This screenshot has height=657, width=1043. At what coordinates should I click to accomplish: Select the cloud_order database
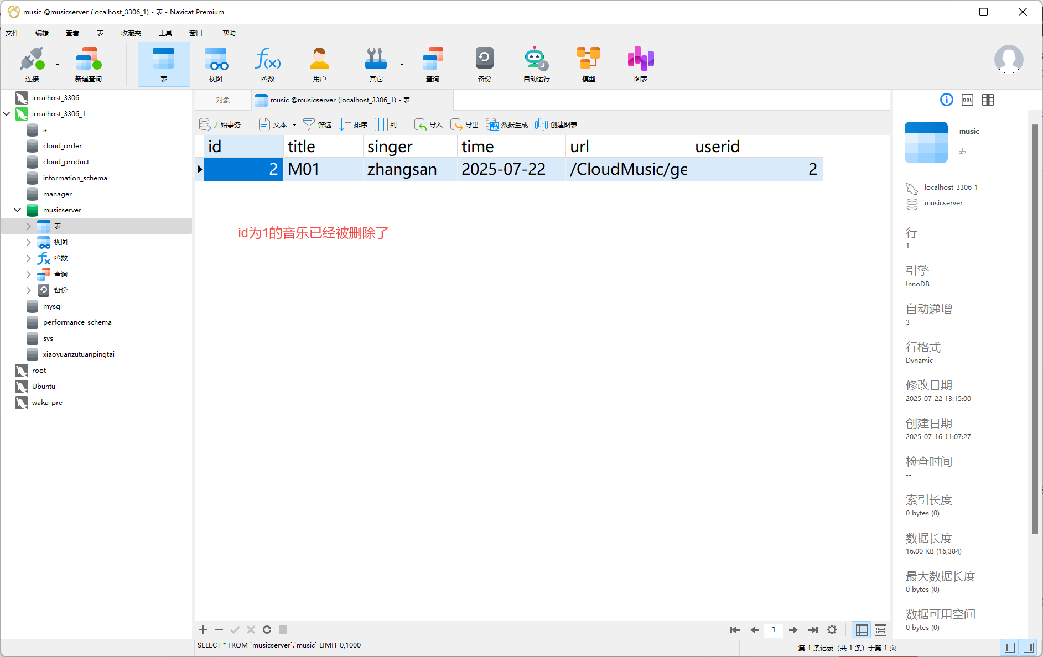[x=63, y=145]
